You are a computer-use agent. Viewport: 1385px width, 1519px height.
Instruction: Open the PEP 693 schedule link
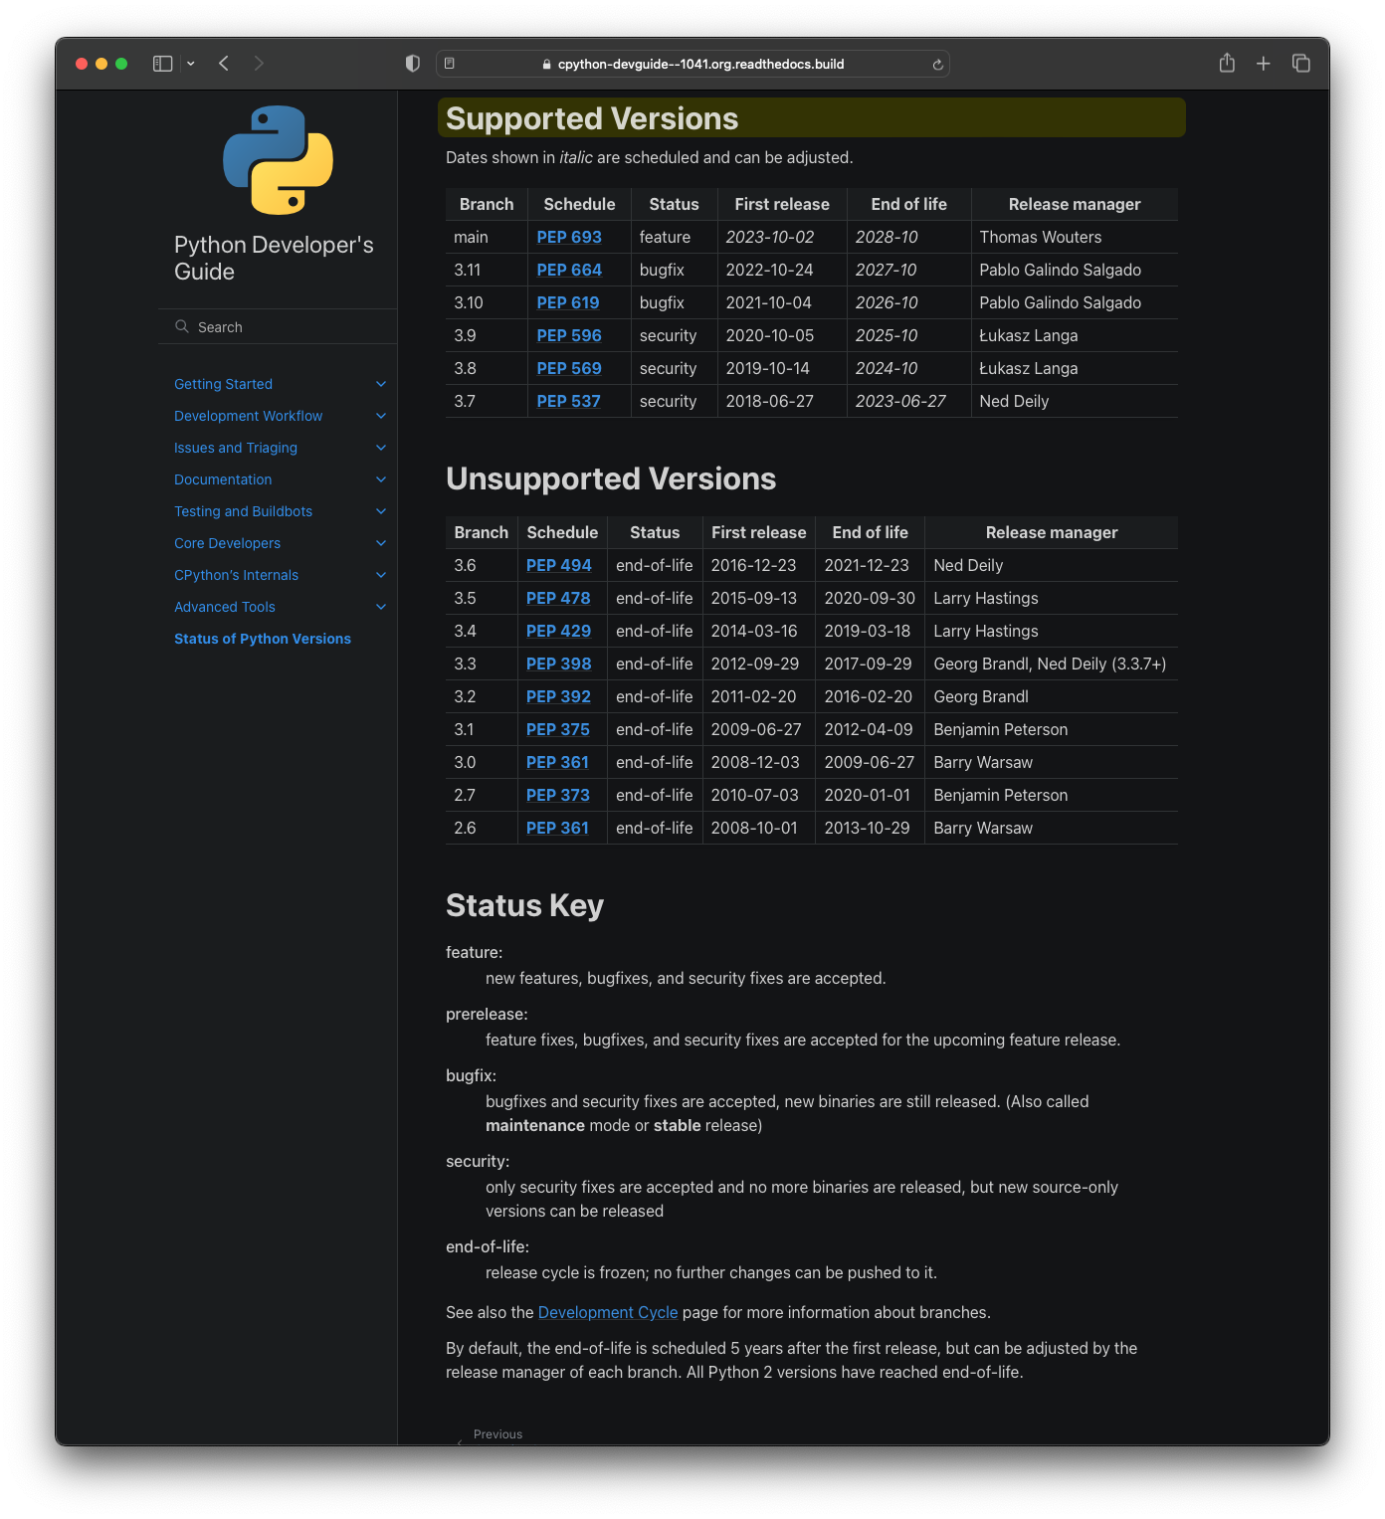pyautogui.click(x=569, y=237)
